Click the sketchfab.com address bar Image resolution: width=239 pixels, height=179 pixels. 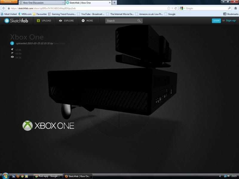88,8
